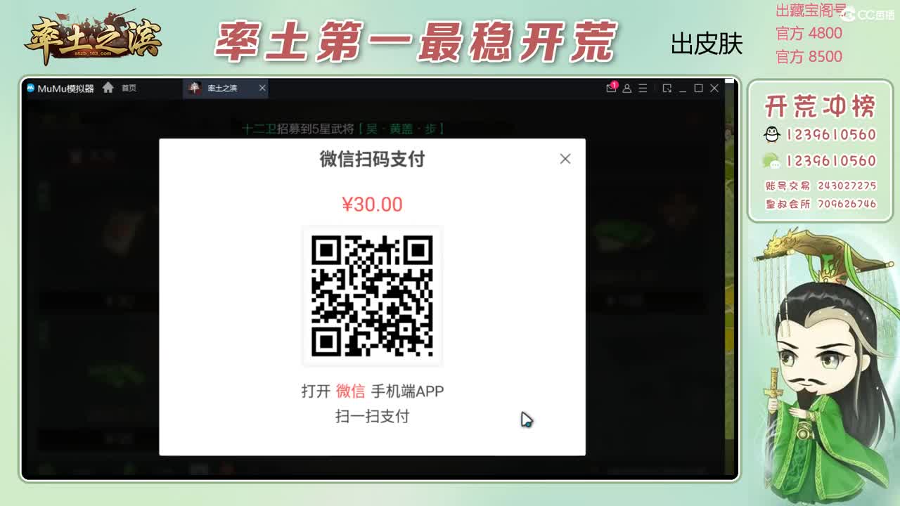This screenshot has width=900, height=506.
Task: Click the 官方 4800 text
Action: [809, 33]
